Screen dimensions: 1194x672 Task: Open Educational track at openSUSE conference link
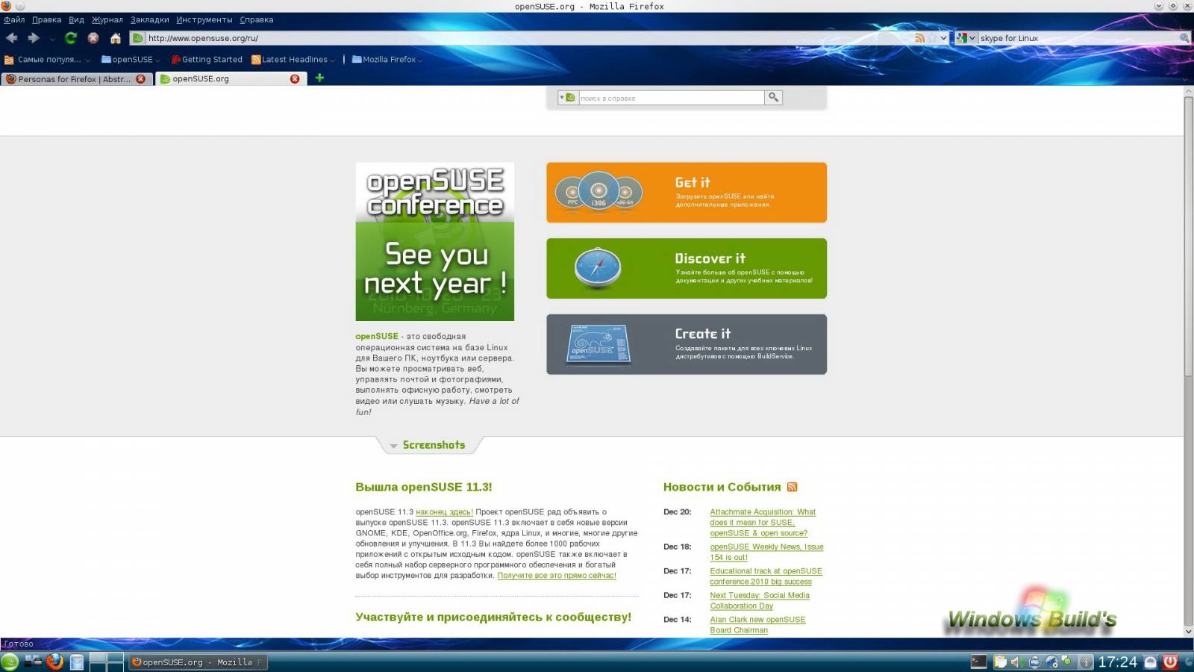point(766,576)
